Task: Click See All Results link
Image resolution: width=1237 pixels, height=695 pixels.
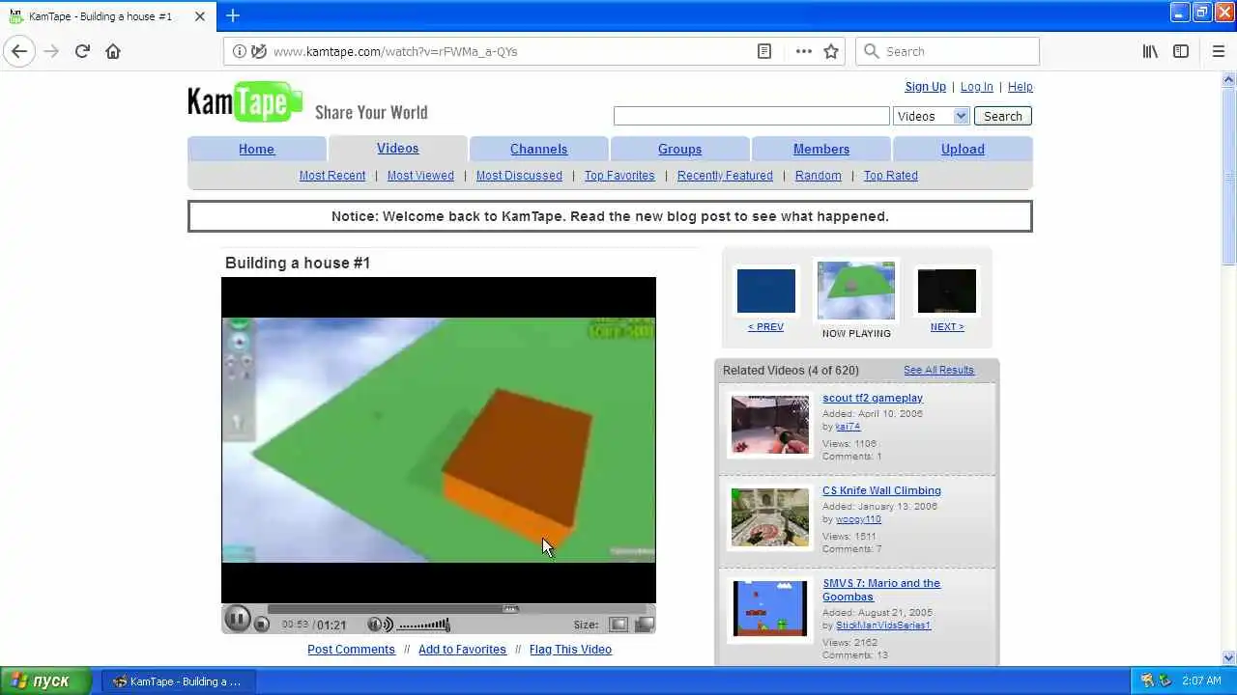Action: coord(938,370)
